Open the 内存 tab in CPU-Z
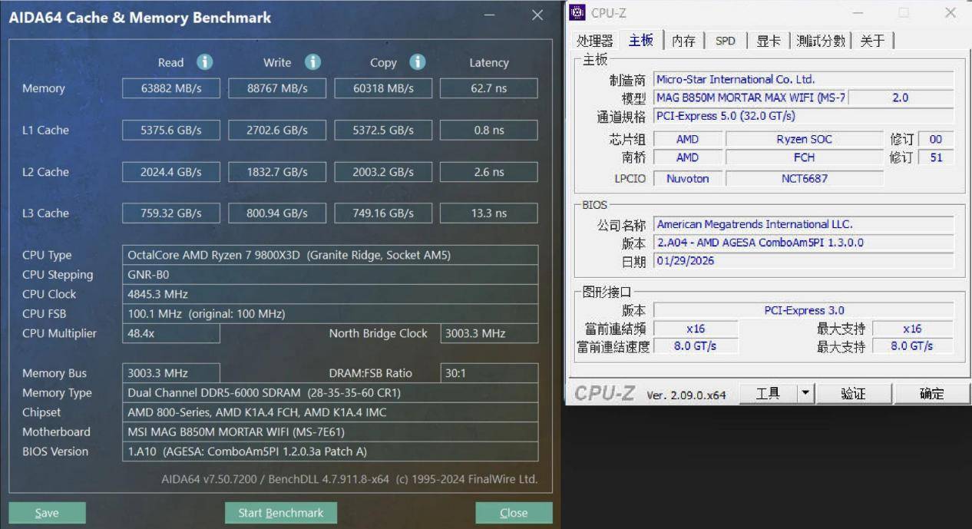This screenshot has width=972, height=529. coord(683,41)
